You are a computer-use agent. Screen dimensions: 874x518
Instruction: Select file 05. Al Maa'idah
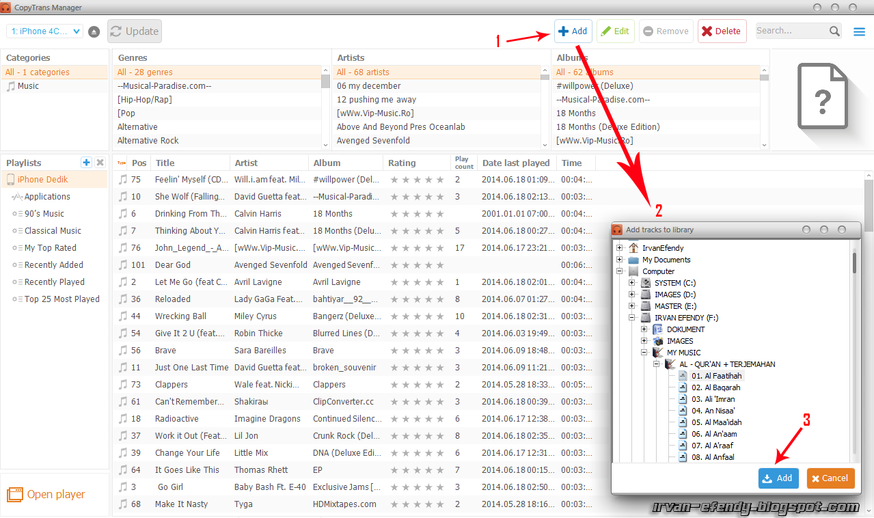[716, 422]
